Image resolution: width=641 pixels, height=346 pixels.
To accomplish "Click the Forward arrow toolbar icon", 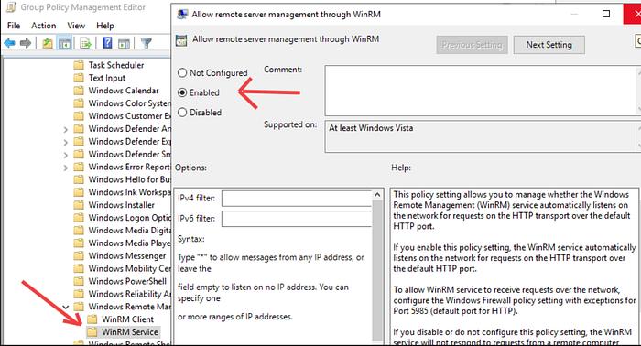I will tap(26, 43).
